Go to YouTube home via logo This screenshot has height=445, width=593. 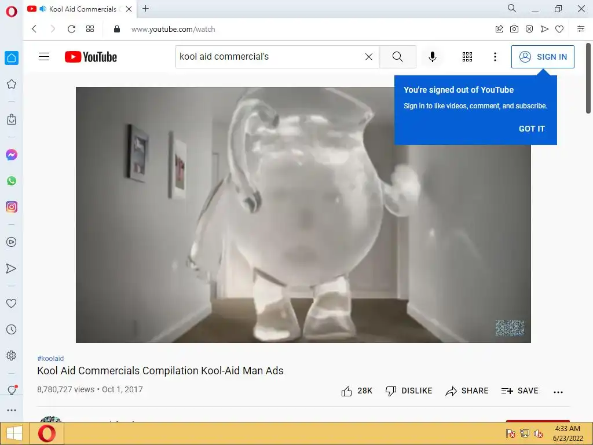click(x=91, y=57)
